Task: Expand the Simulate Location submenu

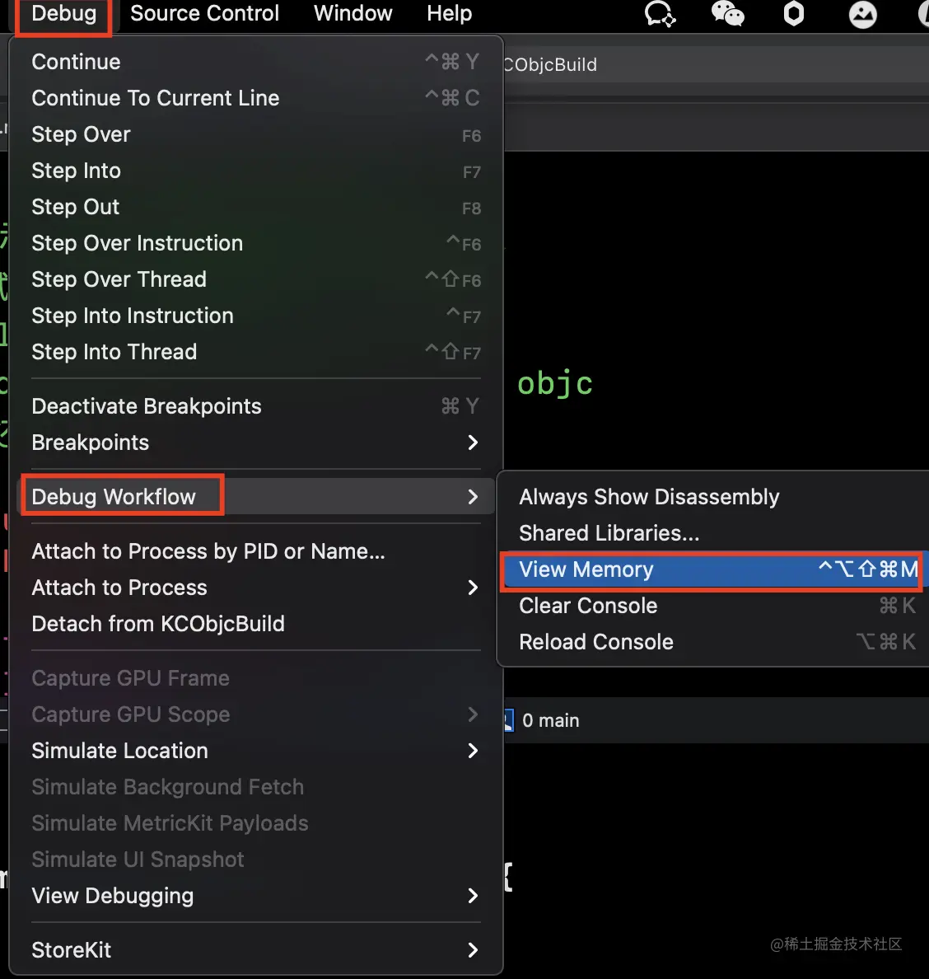Action: 256,751
